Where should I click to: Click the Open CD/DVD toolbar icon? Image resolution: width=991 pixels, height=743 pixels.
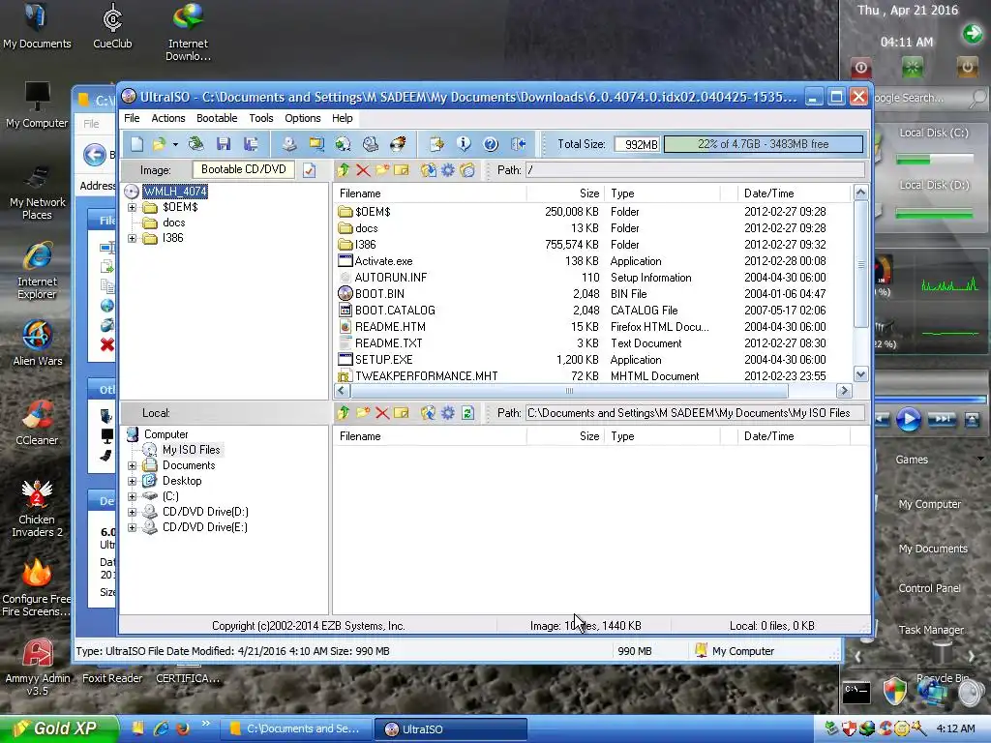pos(195,144)
